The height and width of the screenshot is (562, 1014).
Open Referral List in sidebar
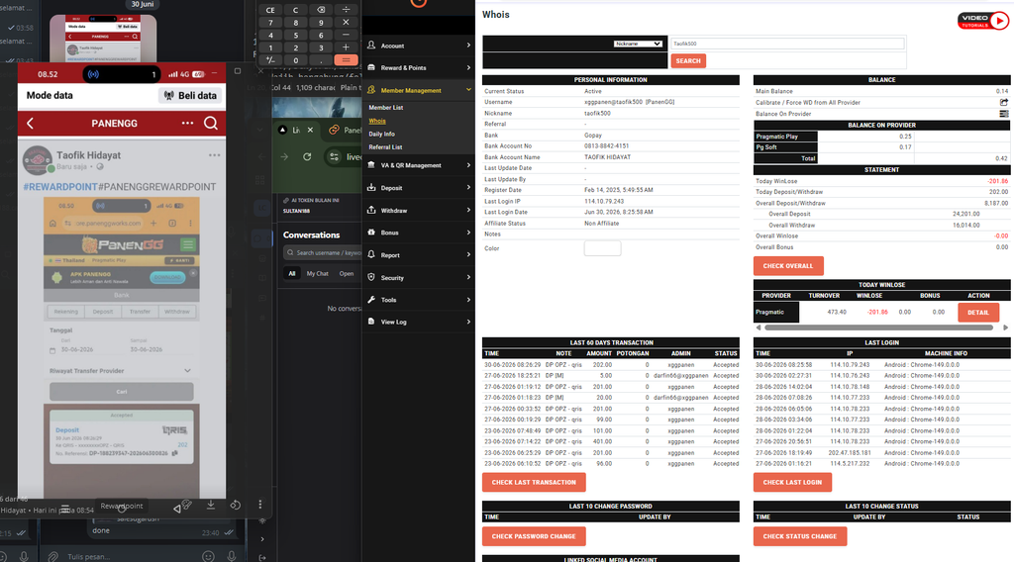click(385, 147)
